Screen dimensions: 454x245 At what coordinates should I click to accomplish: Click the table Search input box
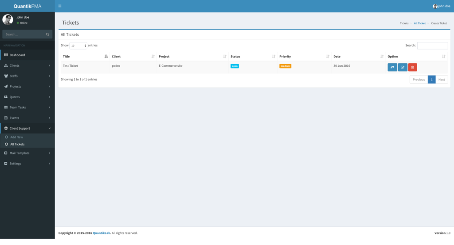click(x=433, y=46)
